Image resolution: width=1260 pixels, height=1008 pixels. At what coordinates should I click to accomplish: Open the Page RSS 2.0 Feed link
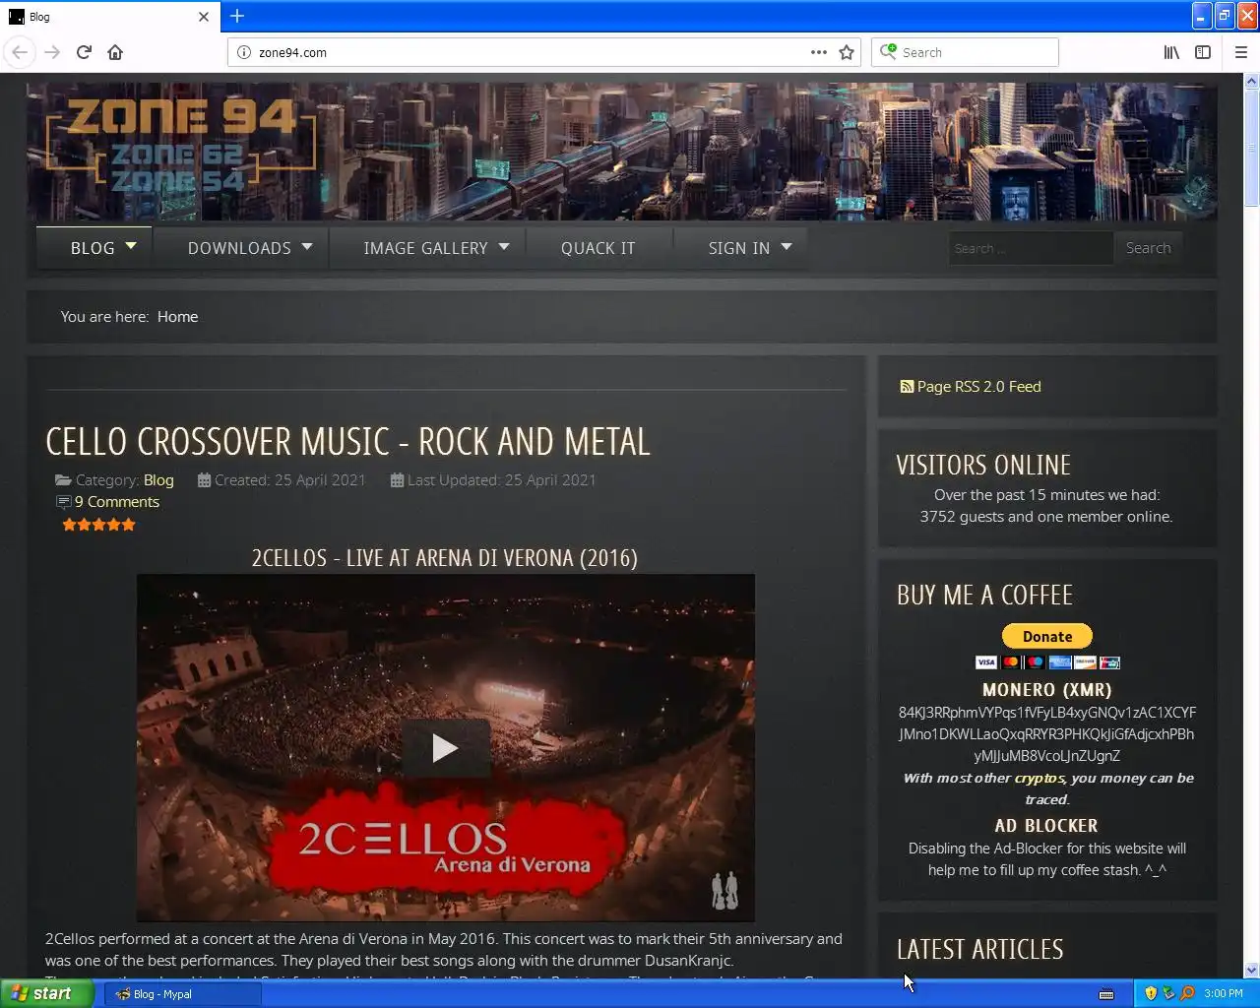(x=978, y=386)
